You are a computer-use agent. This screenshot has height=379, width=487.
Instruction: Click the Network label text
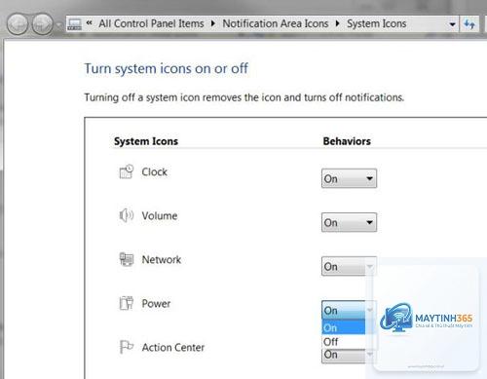point(162,259)
